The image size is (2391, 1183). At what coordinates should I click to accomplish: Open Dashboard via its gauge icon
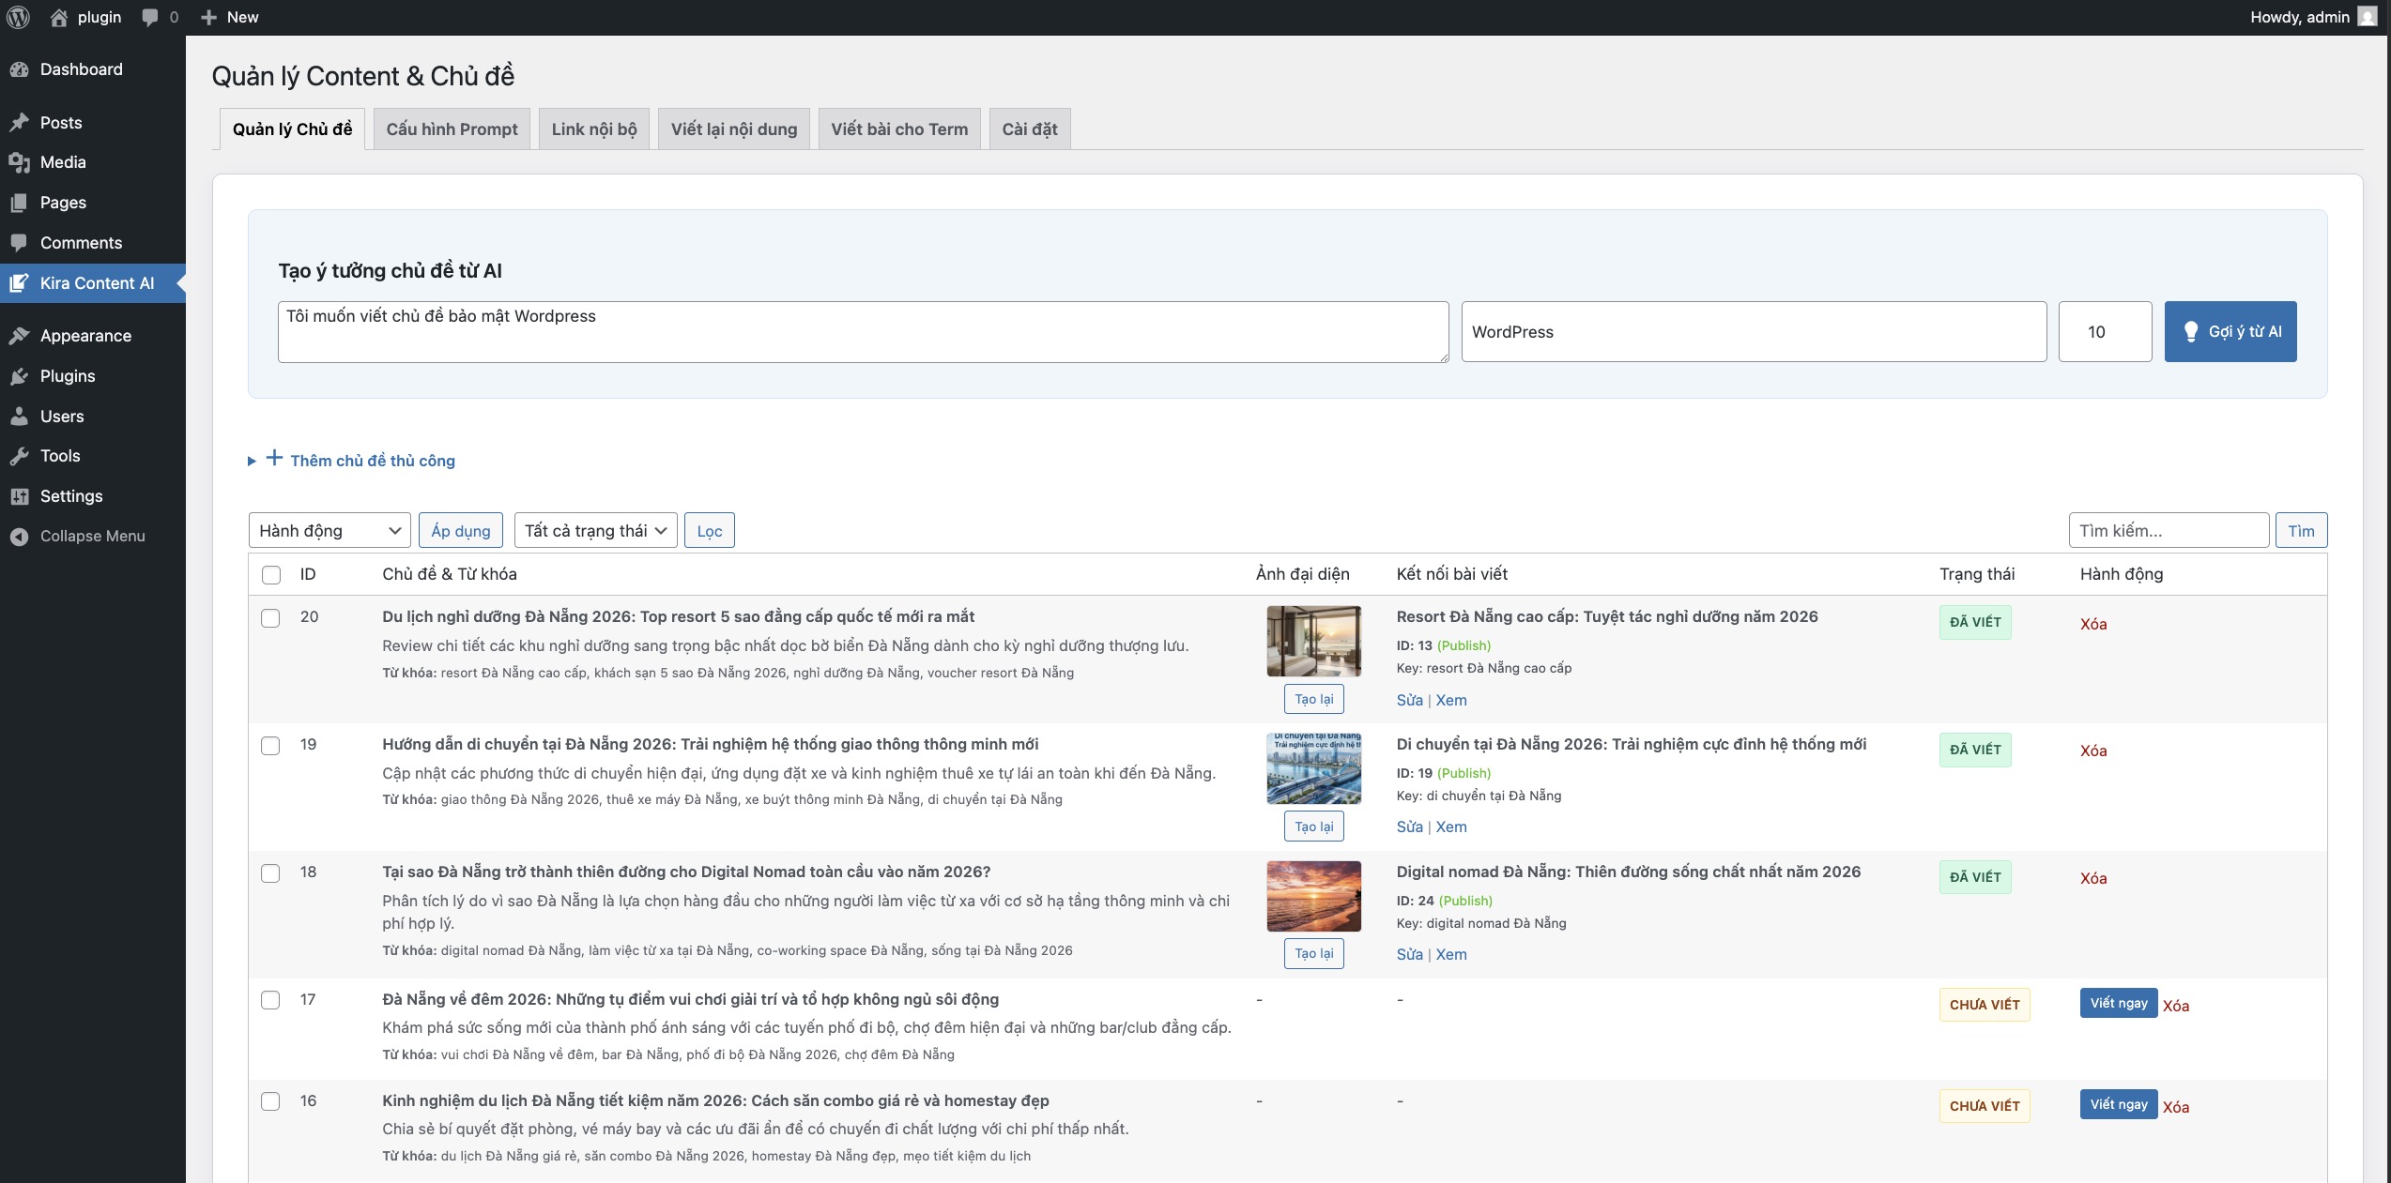click(x=19, y=69)
